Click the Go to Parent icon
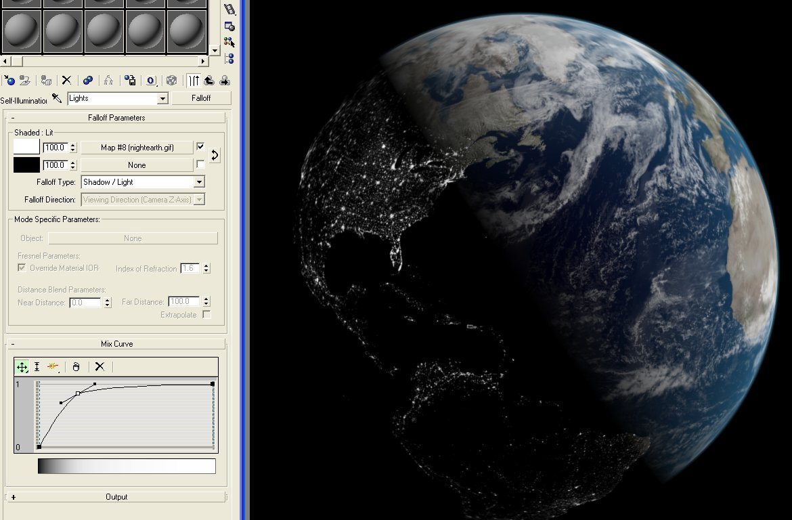 [x=209, y=81]
